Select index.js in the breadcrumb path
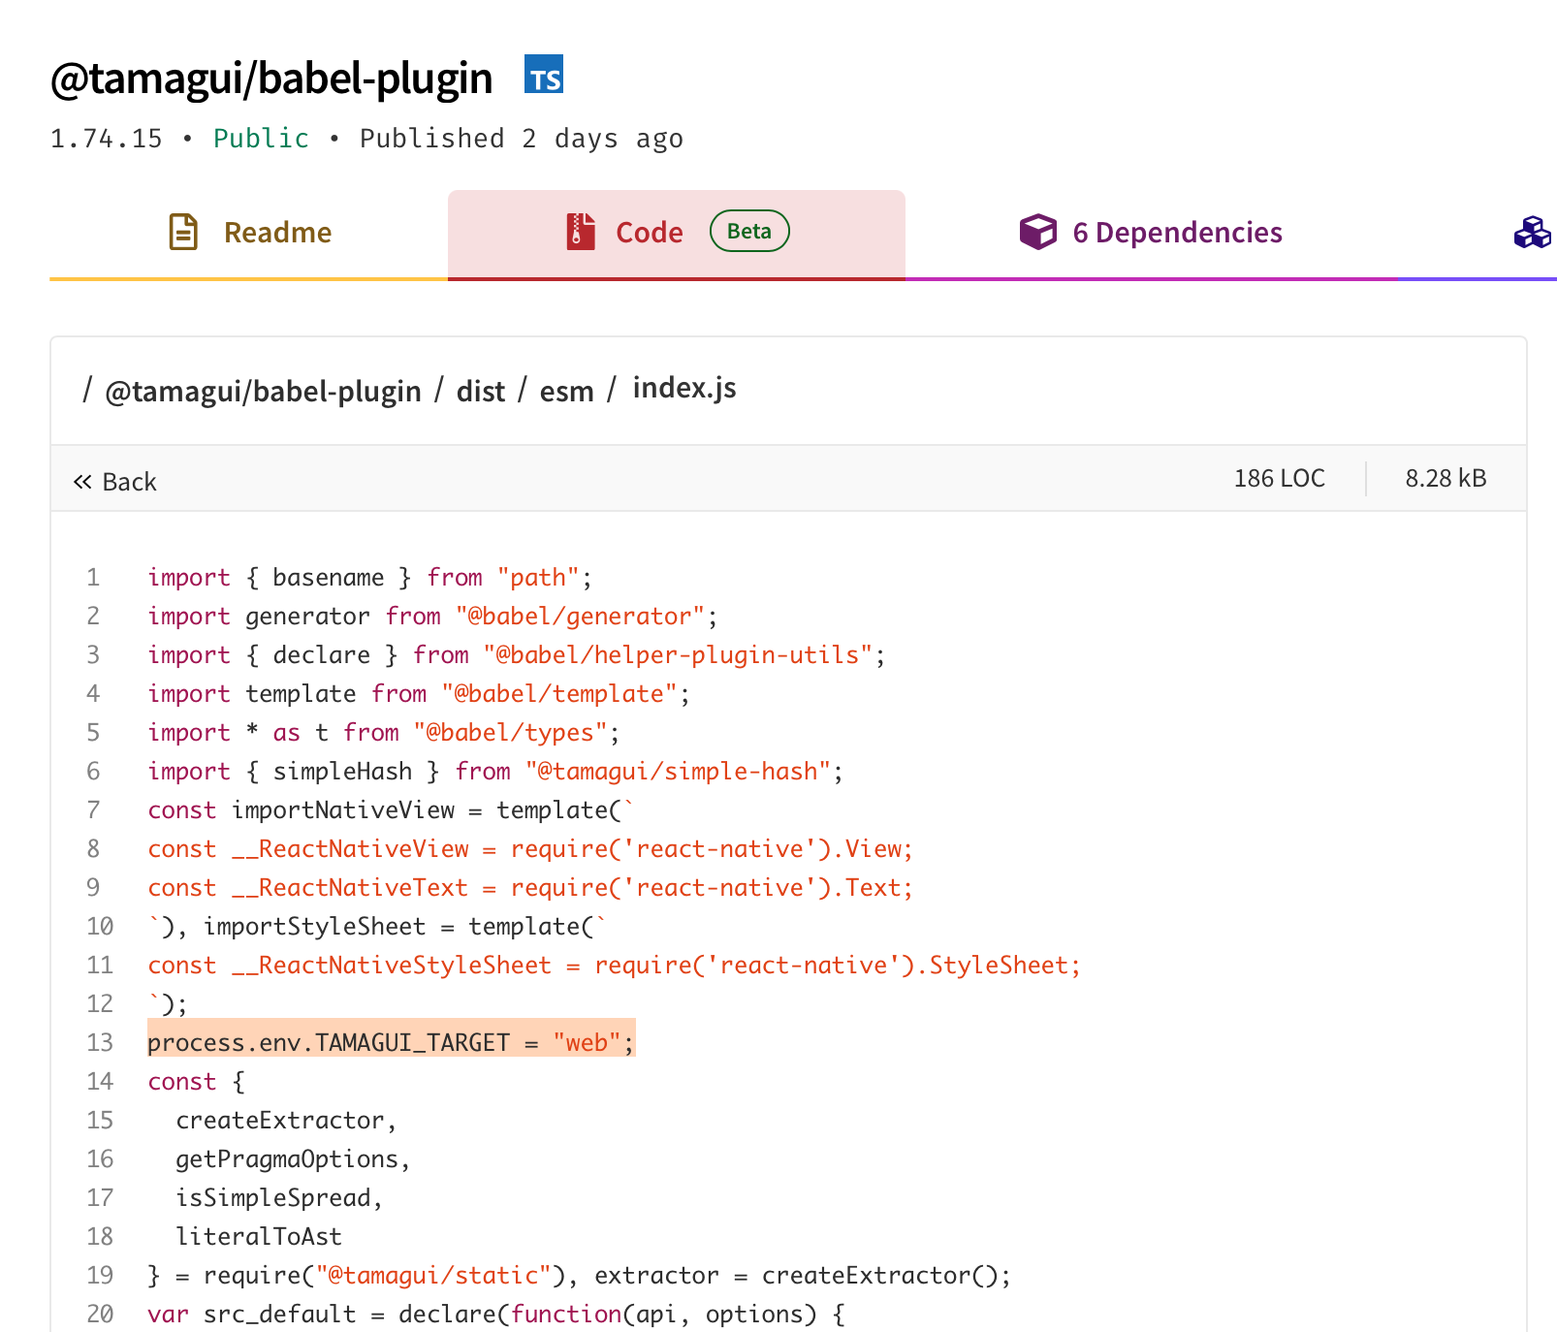The height and width of the screenshot is (1332, 1557). click(x=684, y=388)
